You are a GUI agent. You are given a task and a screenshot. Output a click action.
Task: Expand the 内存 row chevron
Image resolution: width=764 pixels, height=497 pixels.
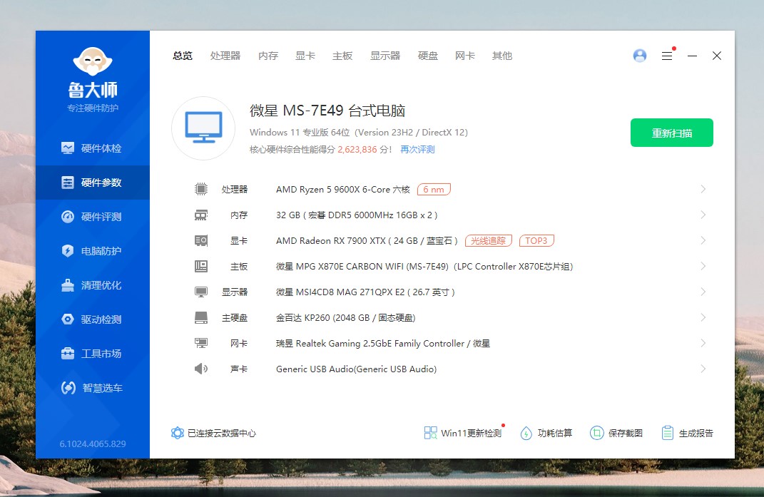coord(703,215)
